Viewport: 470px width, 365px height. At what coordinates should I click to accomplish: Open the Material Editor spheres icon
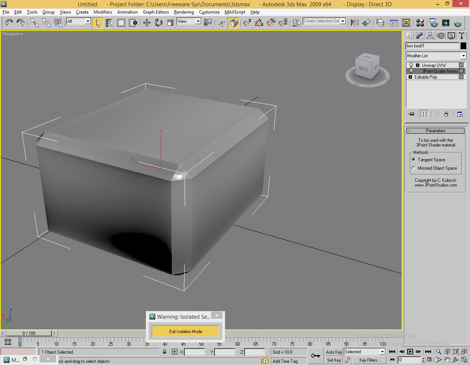[x=420, y=23]
